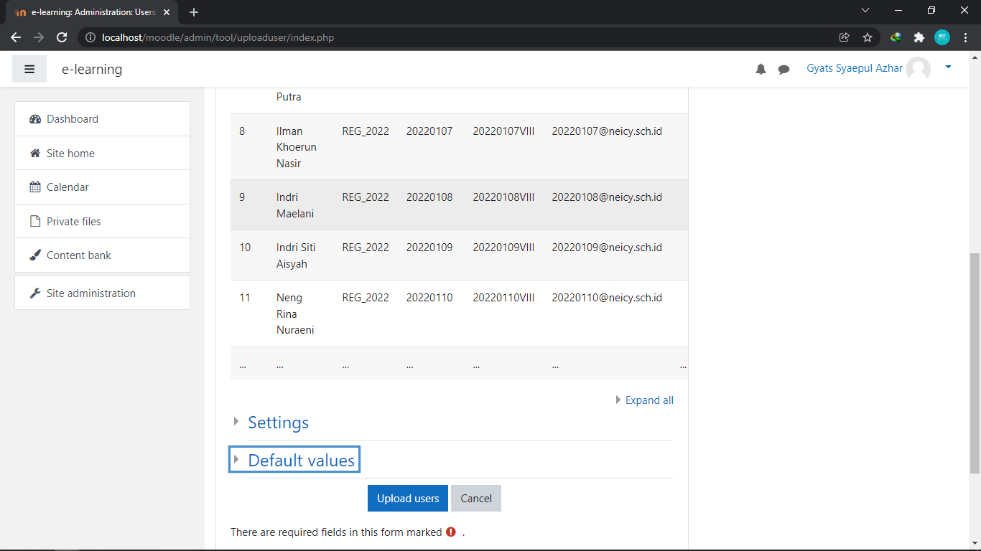Click the password cell 20220108VIII
This screenshot has width=981, height=551.
point(503,197)
